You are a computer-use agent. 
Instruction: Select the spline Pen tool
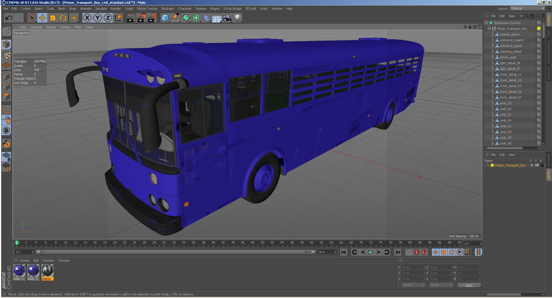coord(175,18)
